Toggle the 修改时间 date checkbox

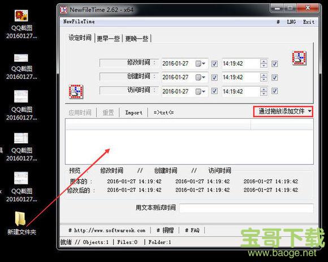[214, 63]
